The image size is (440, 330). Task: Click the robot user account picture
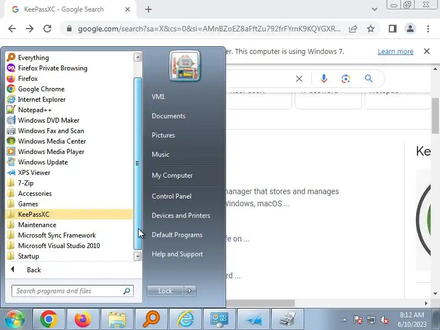[x=185, y=66]
